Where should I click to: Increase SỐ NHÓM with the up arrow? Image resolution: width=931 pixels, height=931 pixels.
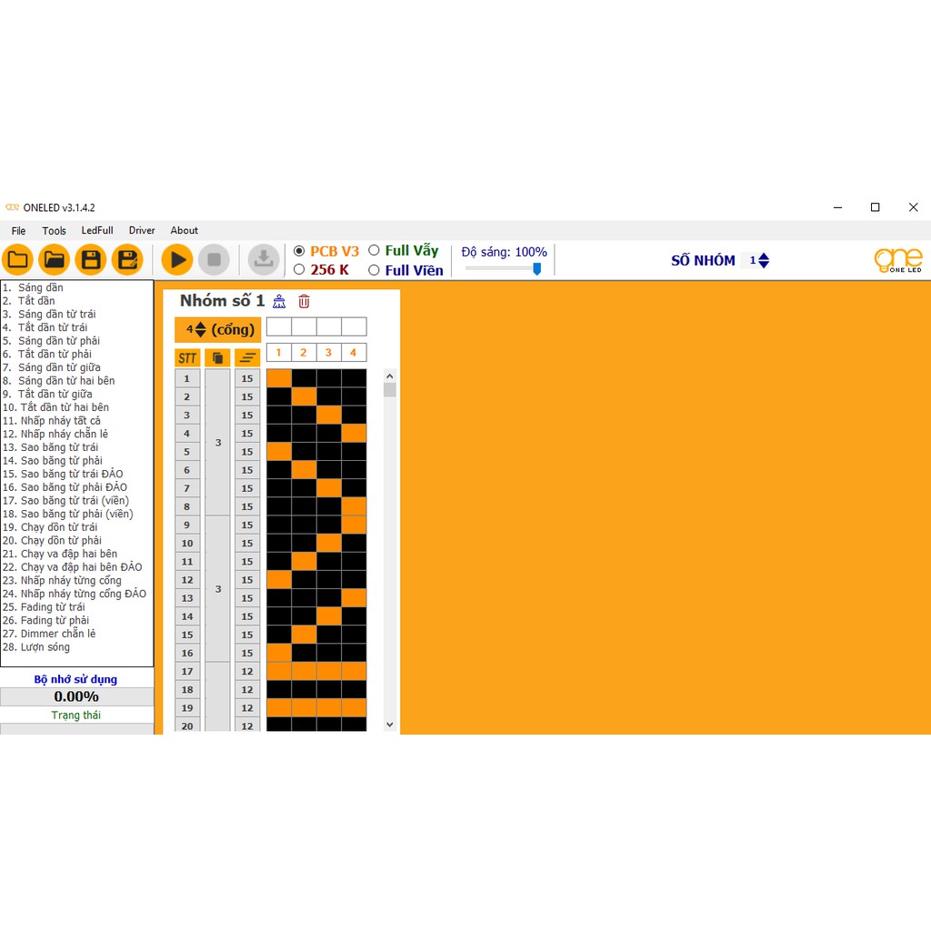[764, 256]
